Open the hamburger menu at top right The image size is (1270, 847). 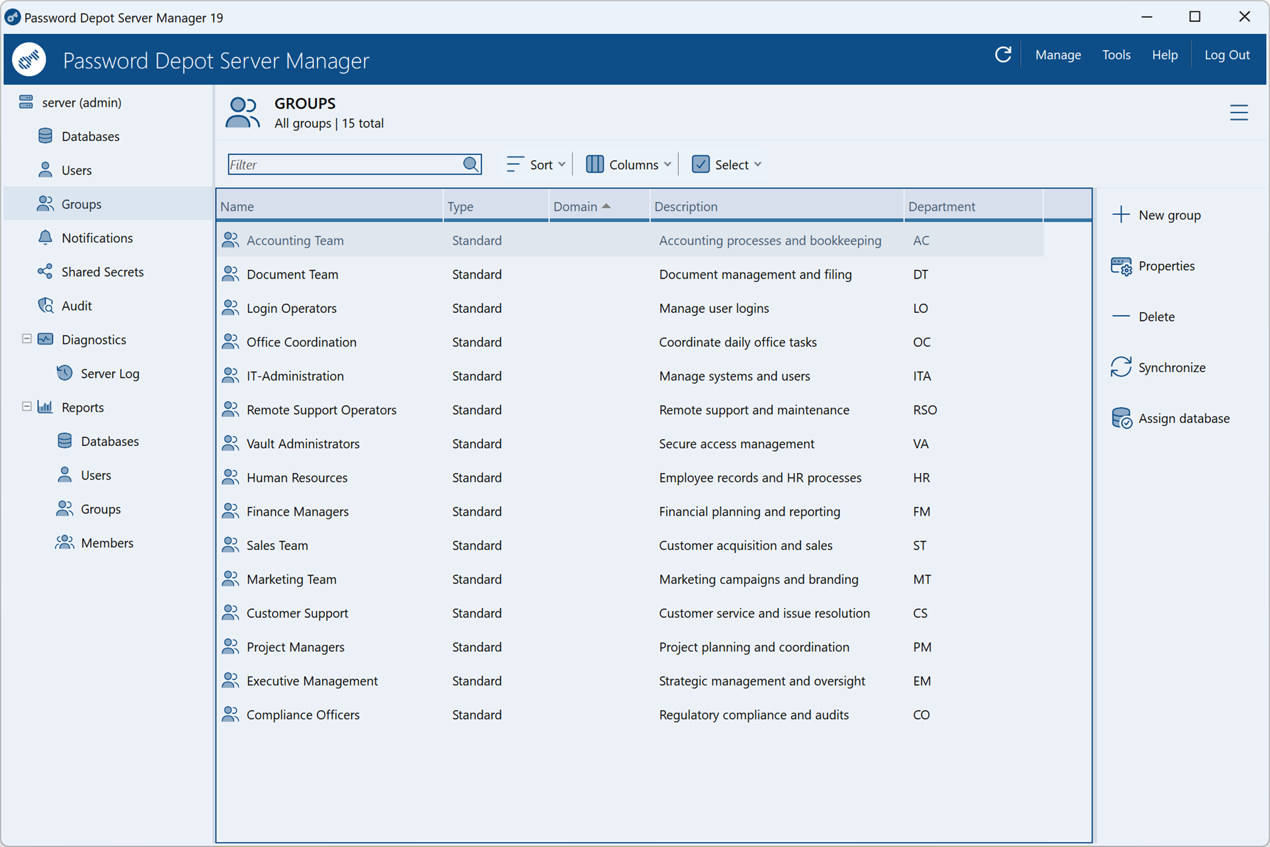pos(1239,112)
